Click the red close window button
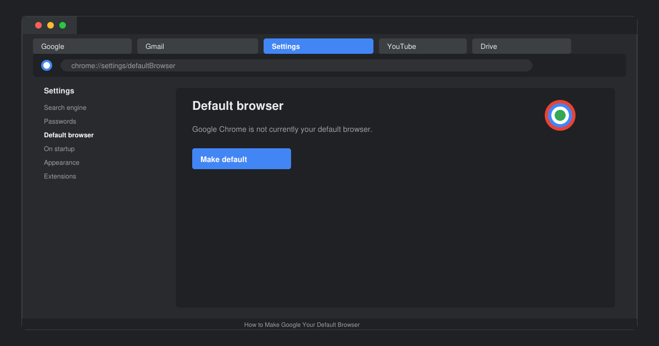 pos(38,25)
